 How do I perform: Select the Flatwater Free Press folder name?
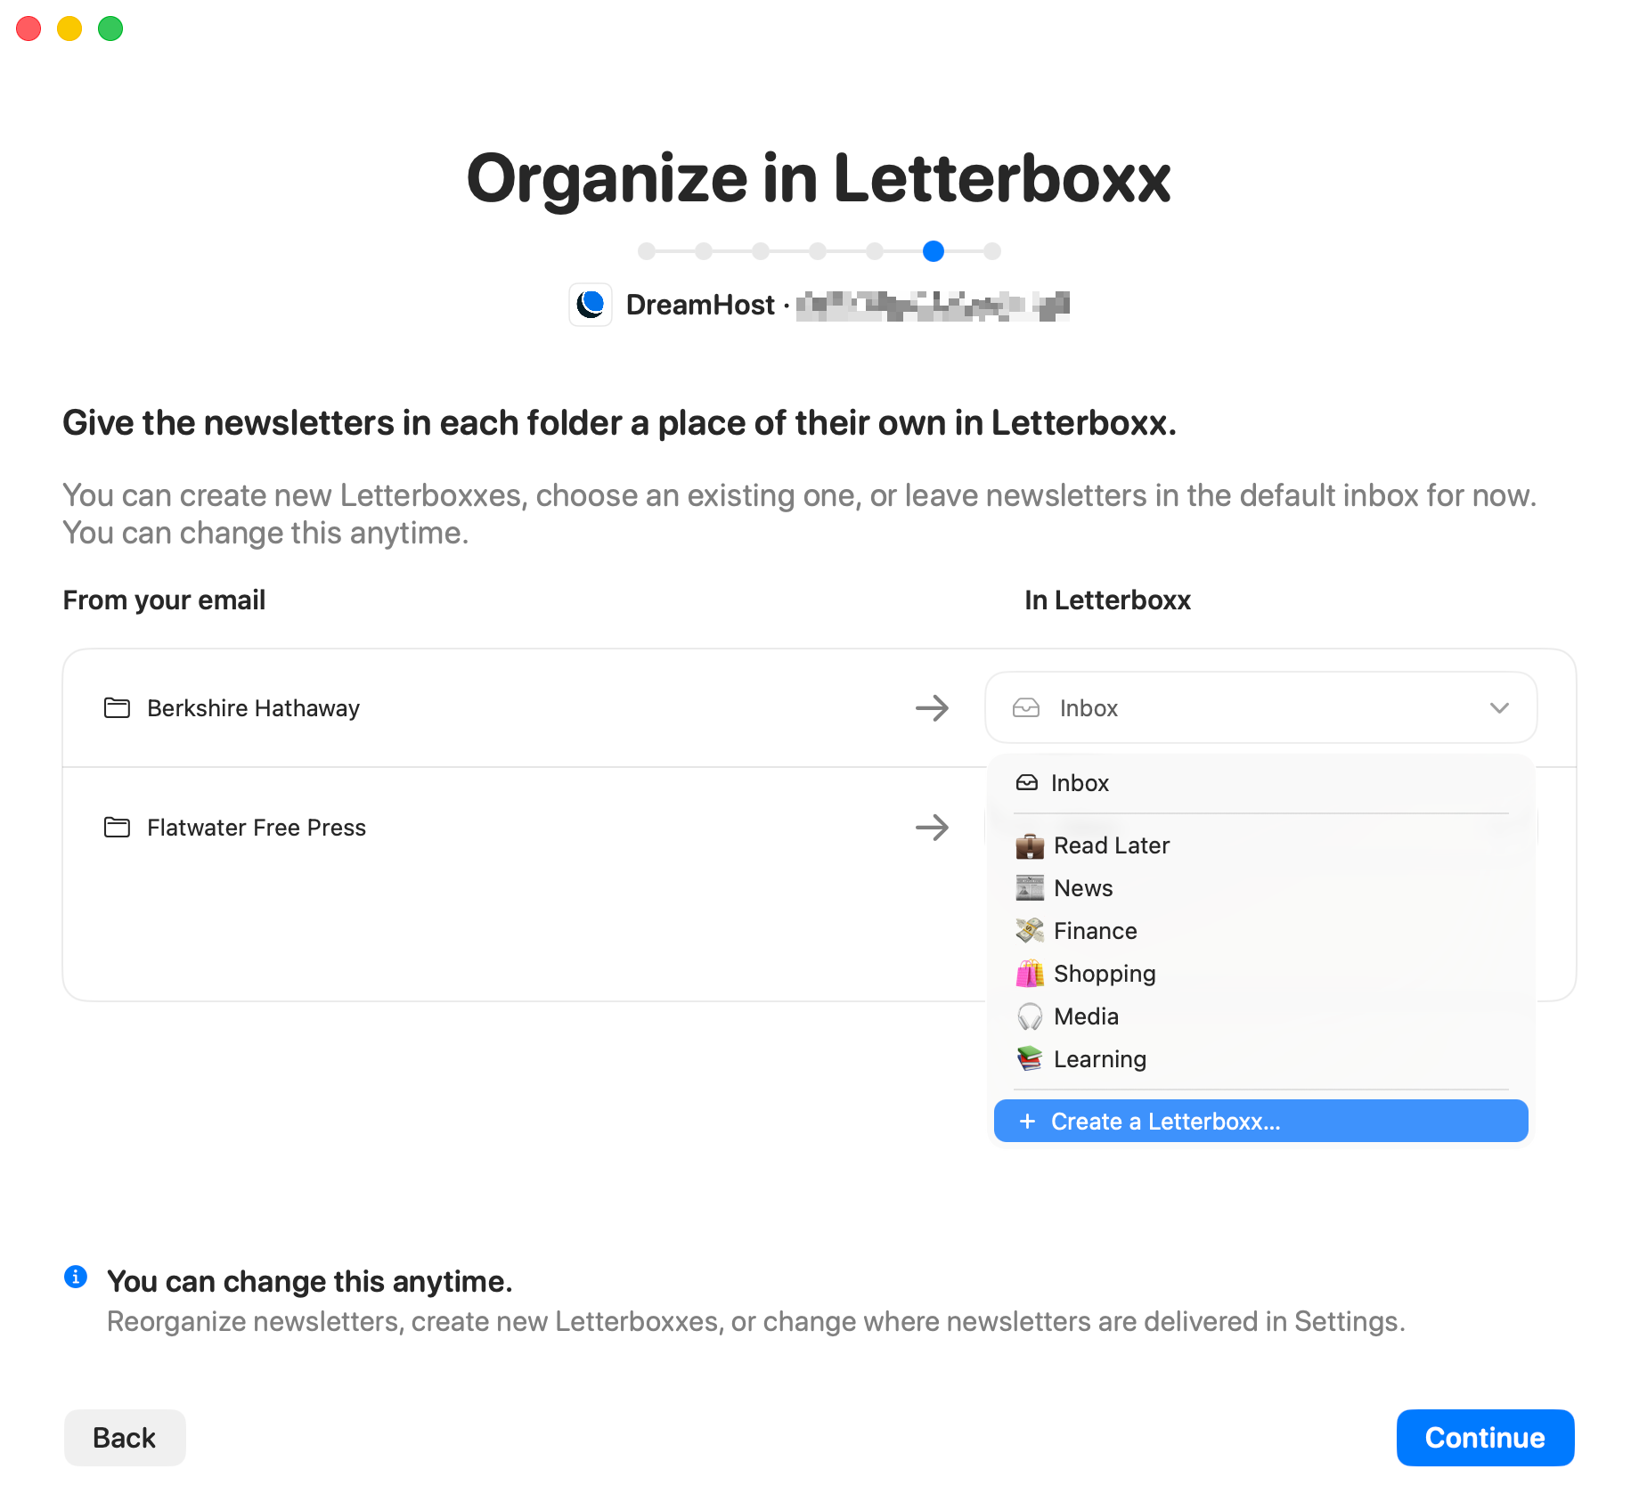click(x=257, y=828)
